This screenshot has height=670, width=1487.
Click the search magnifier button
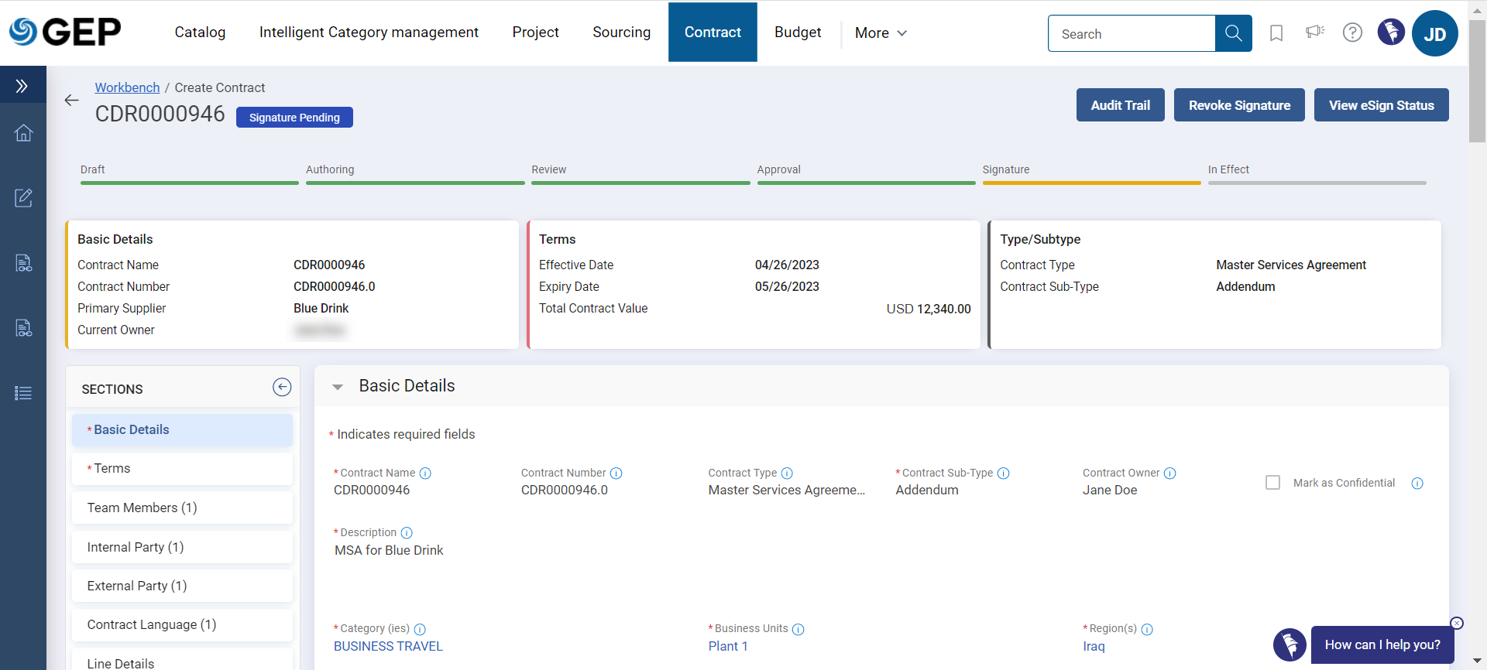pos(1233,33)
